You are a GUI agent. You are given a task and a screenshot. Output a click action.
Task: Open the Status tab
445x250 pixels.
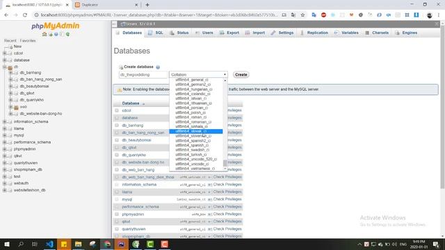tap(179, 33)
